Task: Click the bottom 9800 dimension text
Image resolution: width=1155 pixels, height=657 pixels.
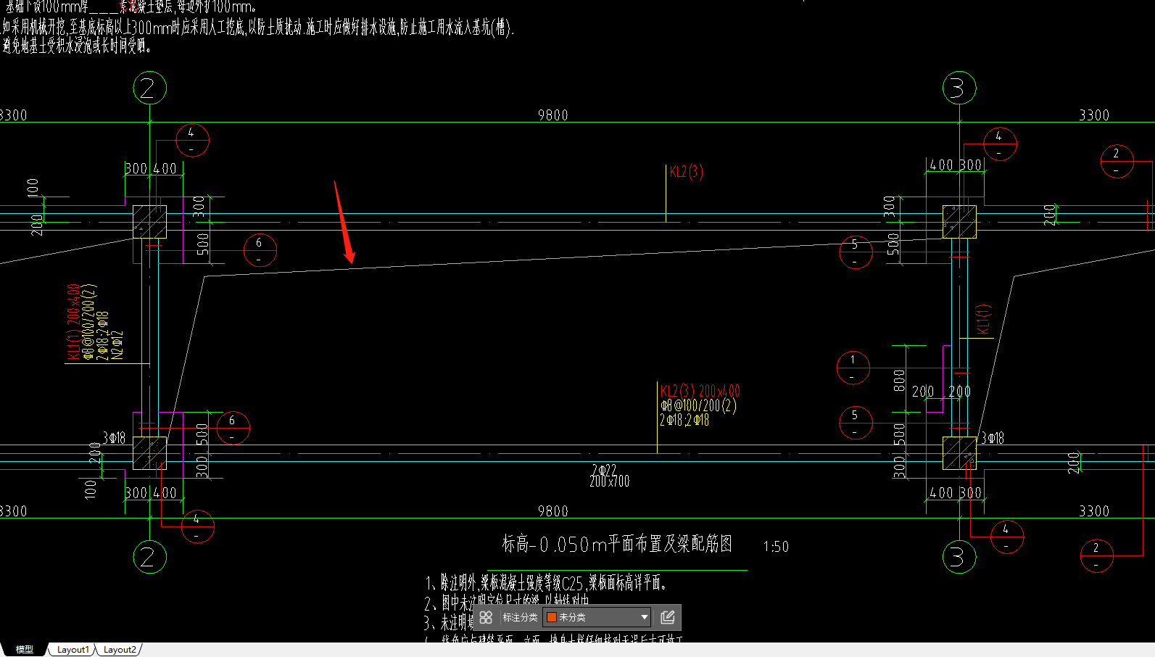Action: coord(553,511)
